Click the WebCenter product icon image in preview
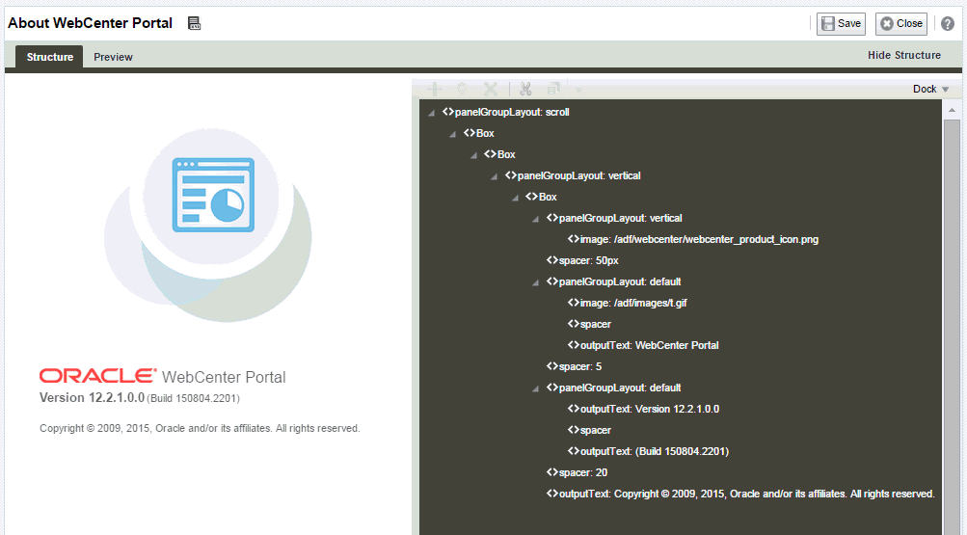The height and width of the screenshot is (535, 967). [x=208, y=225]
